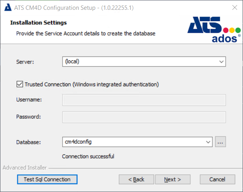The height and width of the screenshot is (192, 243).
Task: Expand the Server dropdown arrow
Action: (x=221, y=62)
